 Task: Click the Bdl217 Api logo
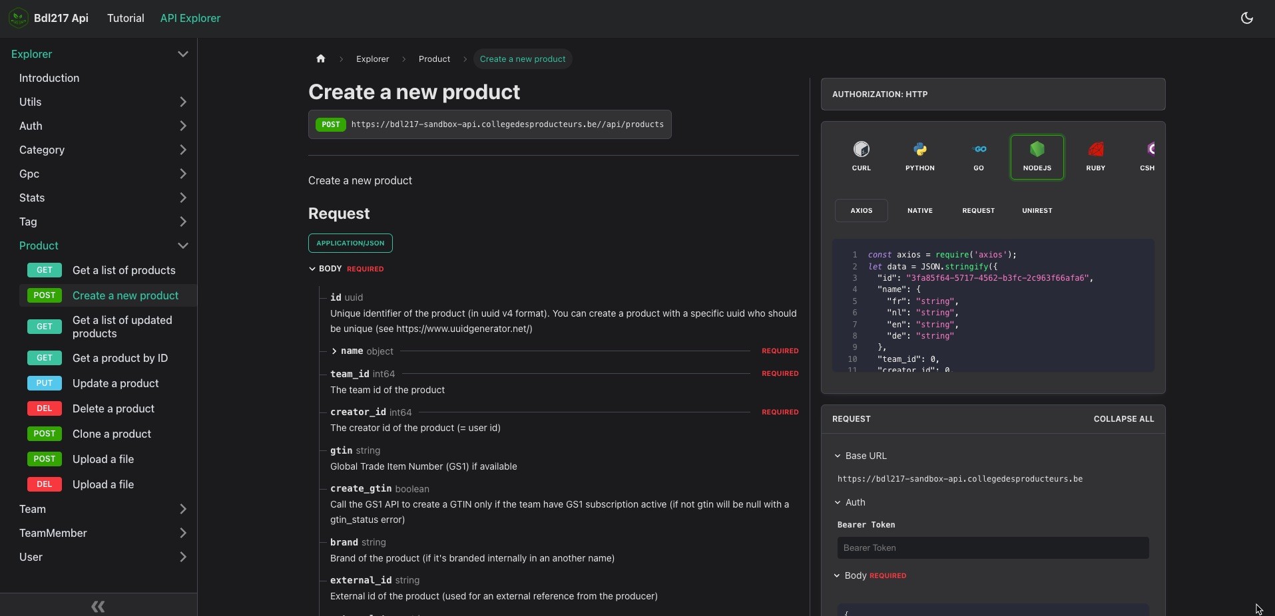(x=19, y=18)
